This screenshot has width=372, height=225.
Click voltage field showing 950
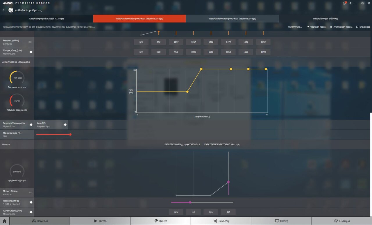(x=176, y=52)
